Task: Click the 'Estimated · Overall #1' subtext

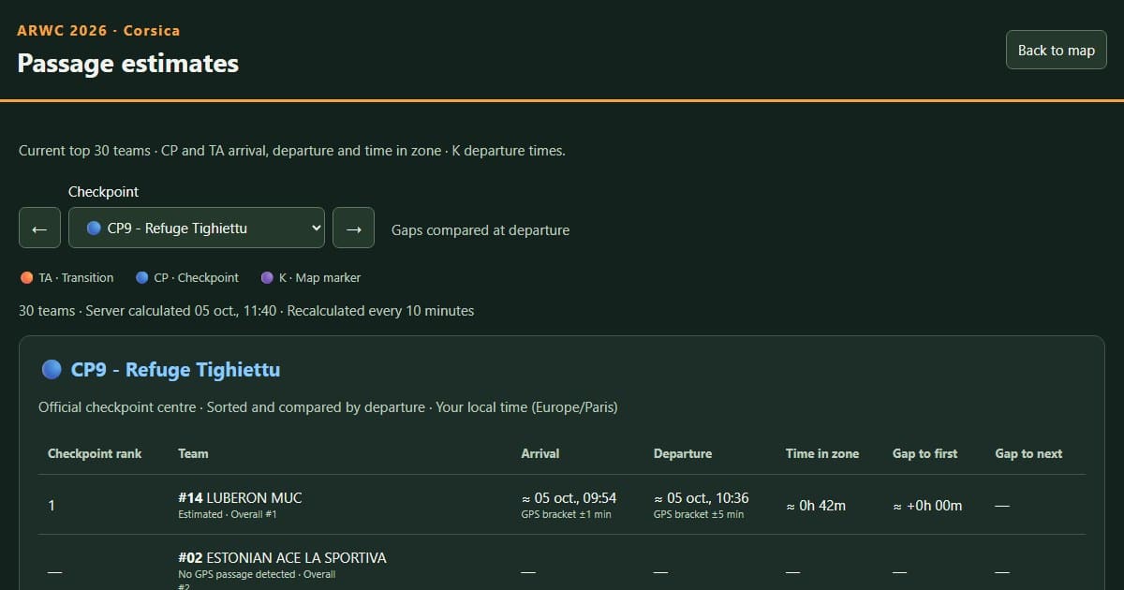Action: pos(228,514)
